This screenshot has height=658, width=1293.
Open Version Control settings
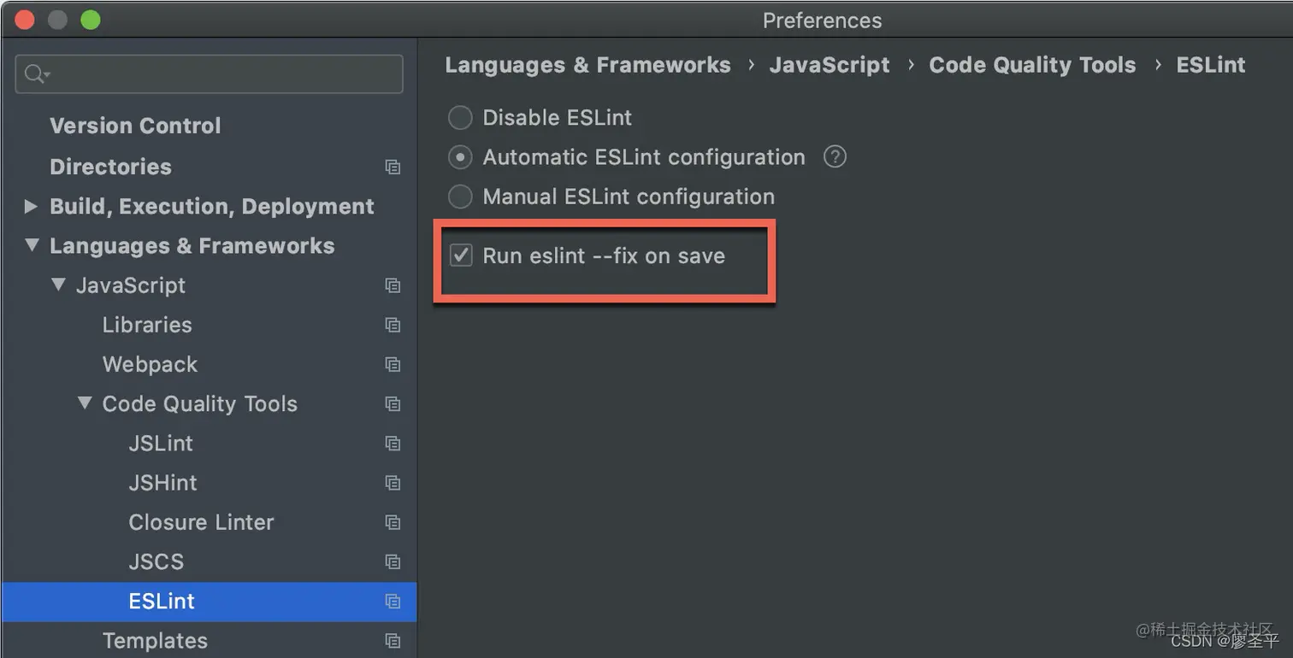pos(135,126)
